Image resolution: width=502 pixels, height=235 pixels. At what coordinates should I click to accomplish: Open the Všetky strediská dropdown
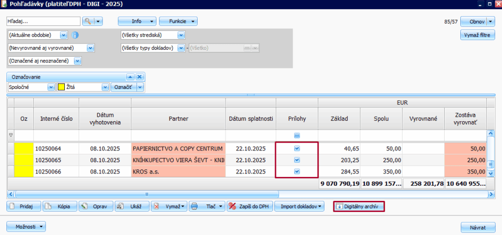pos(181,35)
